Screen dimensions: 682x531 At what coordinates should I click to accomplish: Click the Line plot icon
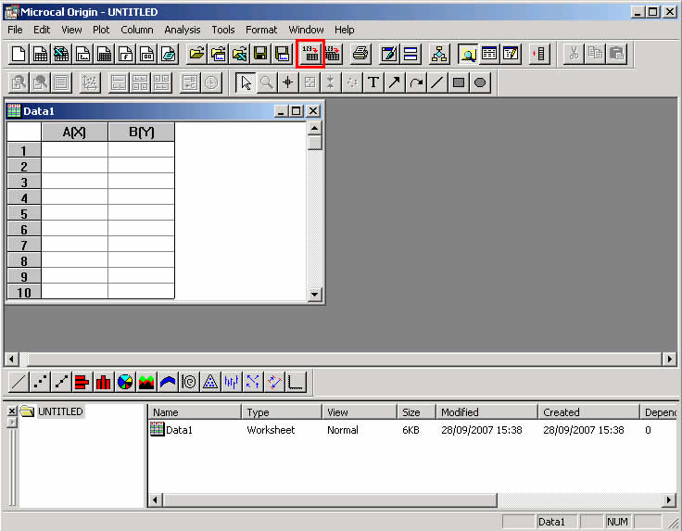(19, 382)
